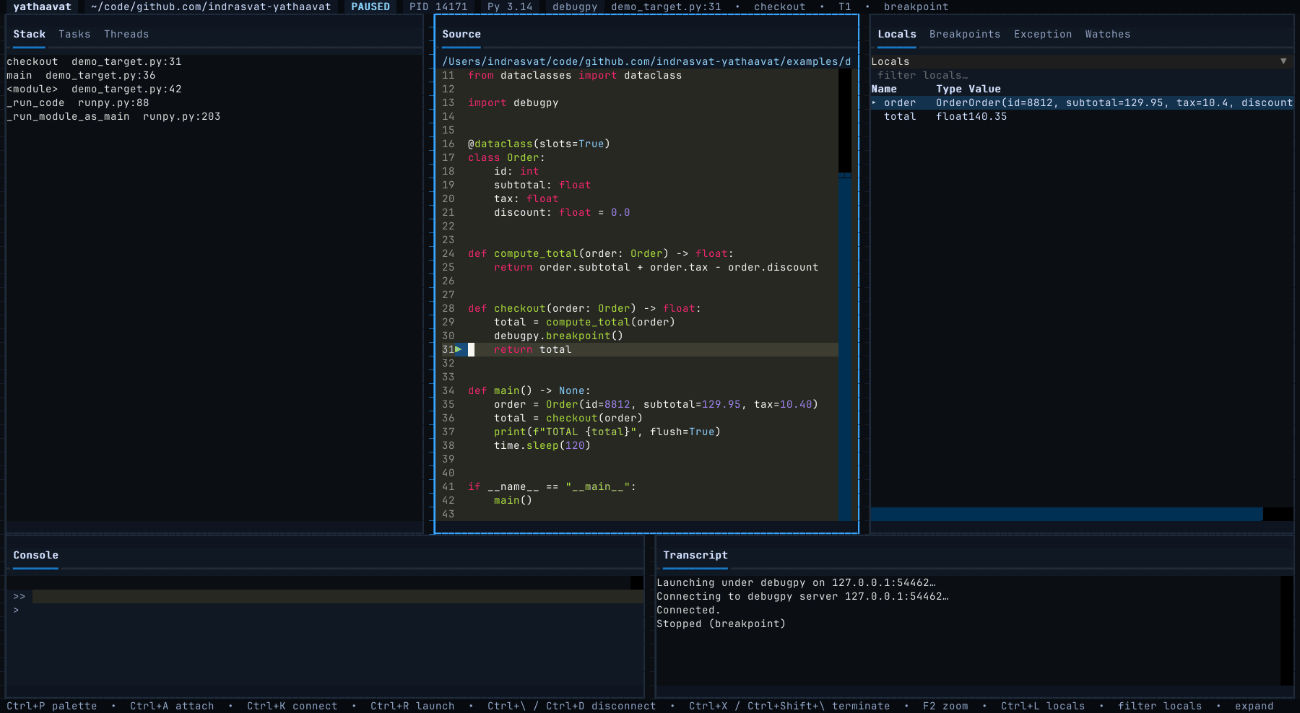Screen dimensions: 1300x713
Task: Open the Threads tab
Action: point(126,34)
